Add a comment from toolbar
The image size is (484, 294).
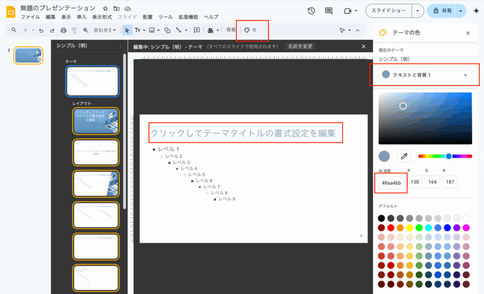197,30
